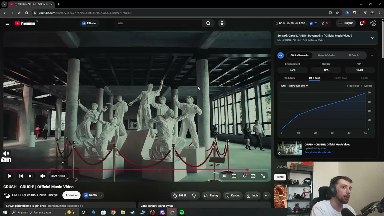Share the video with Paylaş
384x216 pixels.
click(x=211, y=196)
